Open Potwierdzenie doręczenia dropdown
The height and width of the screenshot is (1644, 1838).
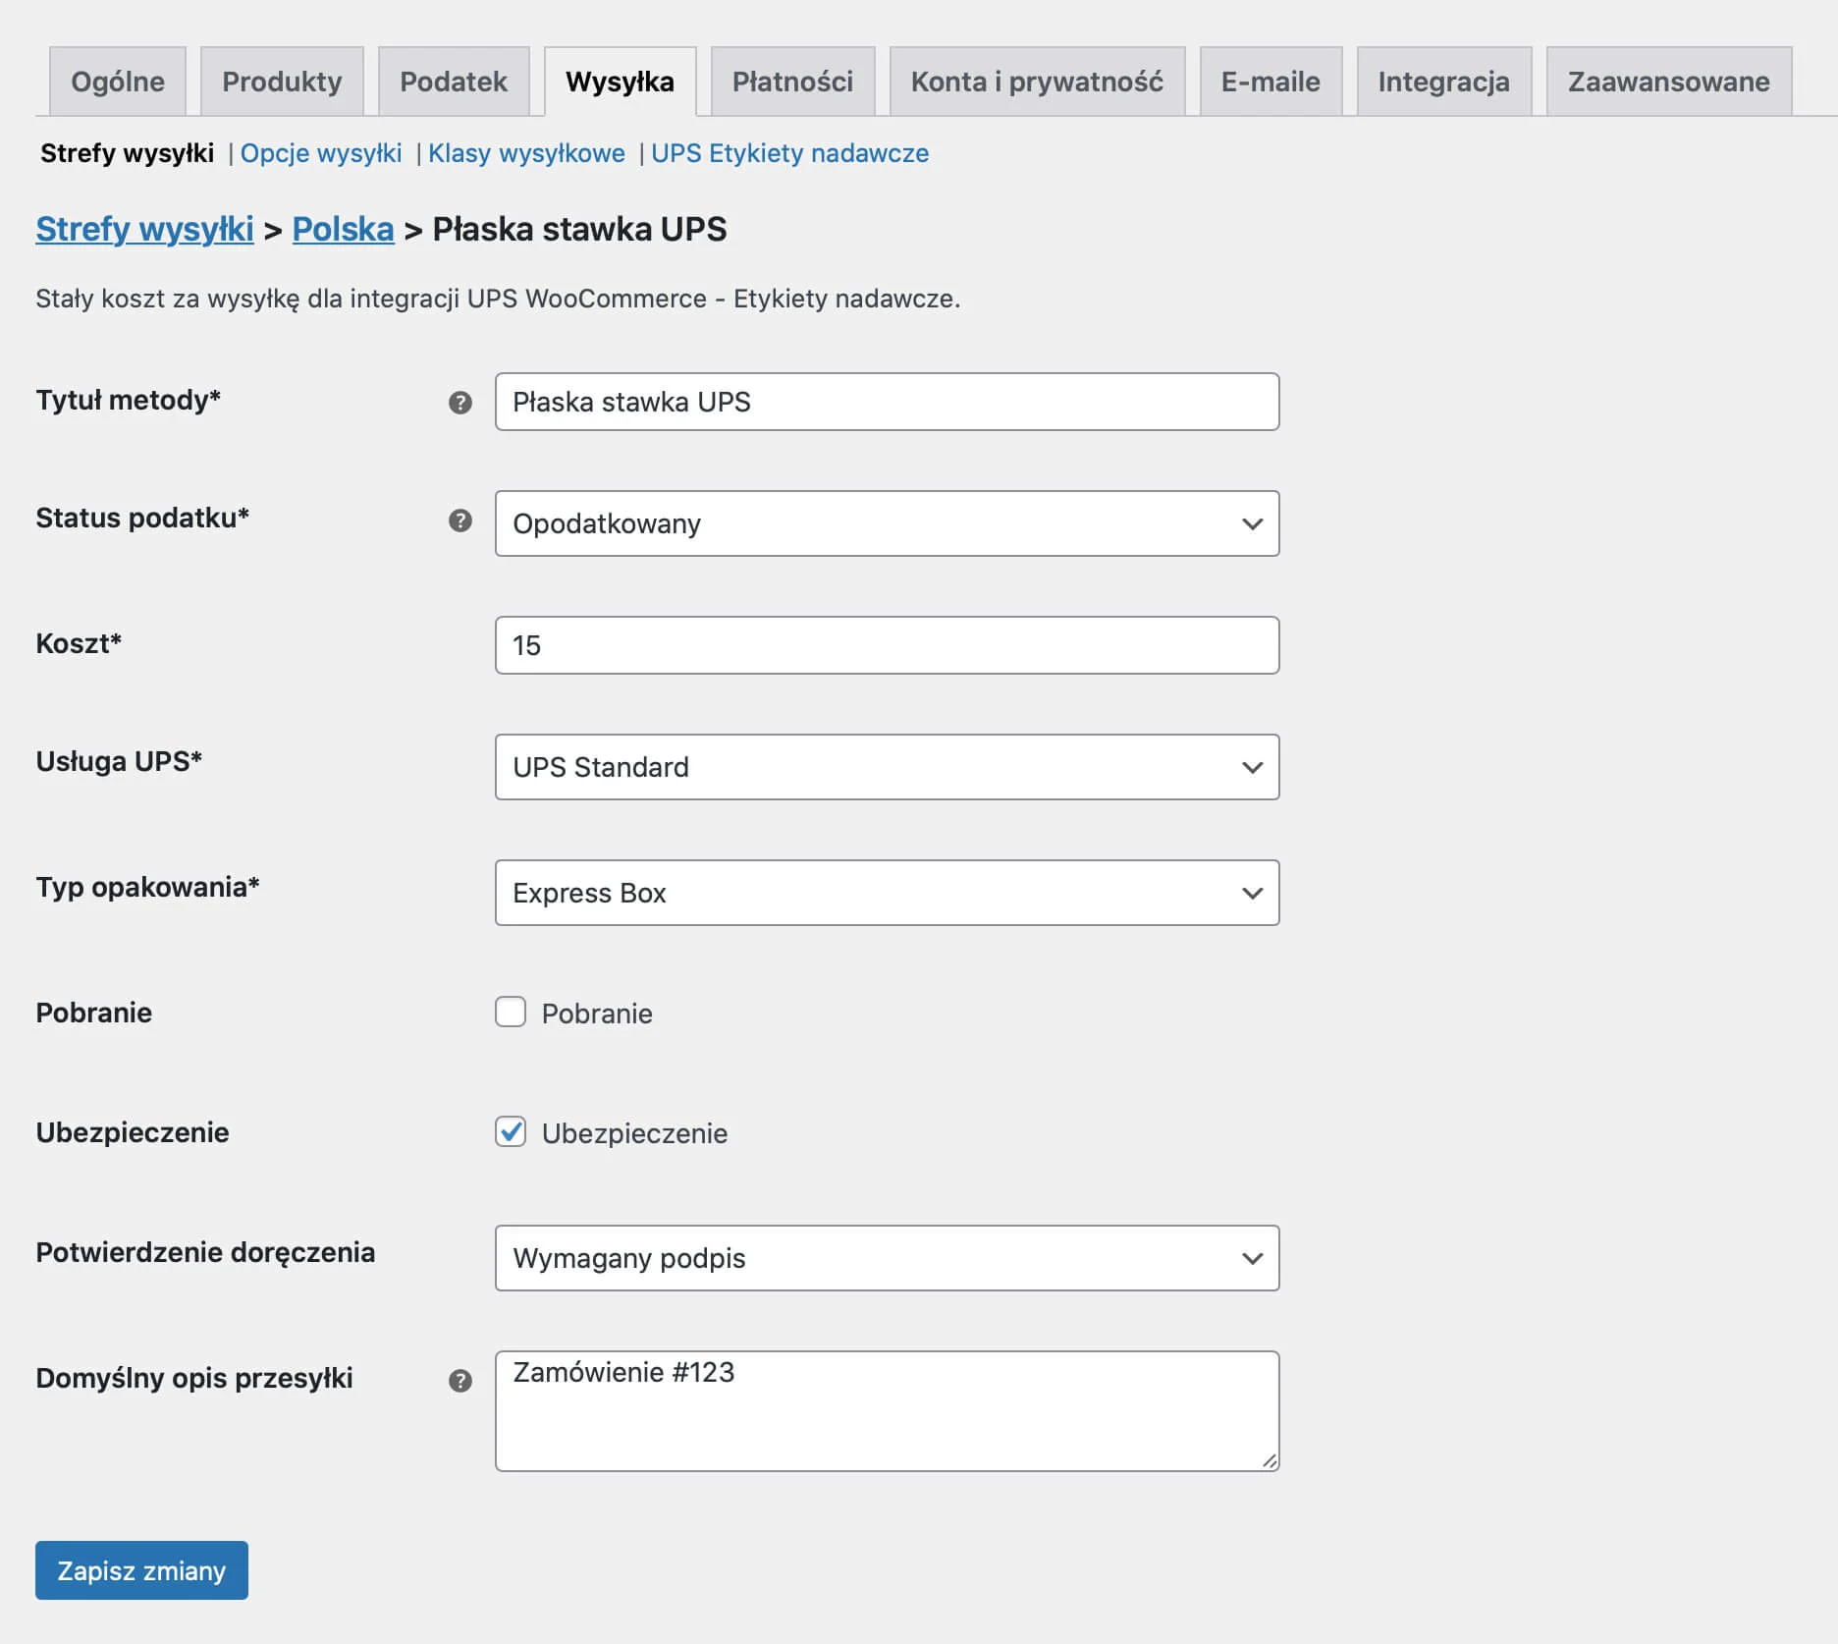pyautogui.click(x=887, y=1258)
